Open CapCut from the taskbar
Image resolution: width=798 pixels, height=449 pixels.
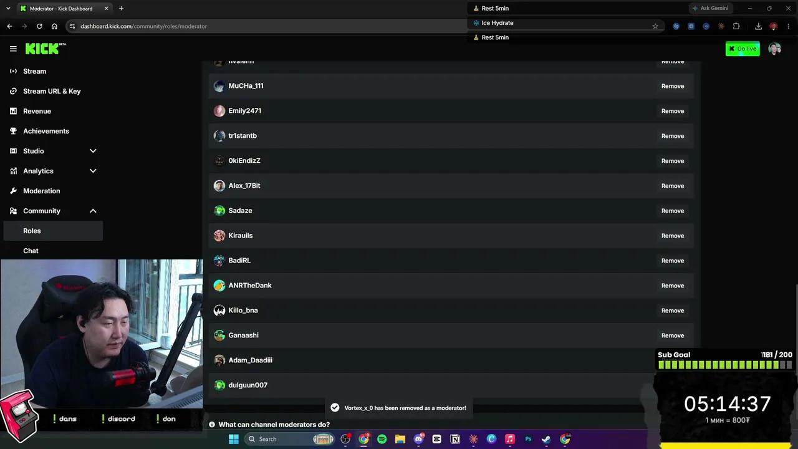[x=436, y=439]
